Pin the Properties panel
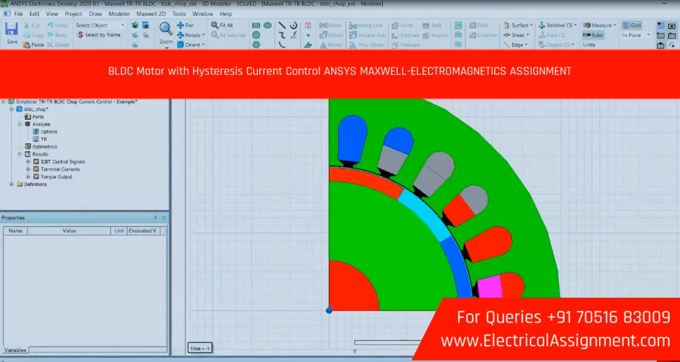The image size is (680, 362). pyautogui.click(x=156, y=218)
